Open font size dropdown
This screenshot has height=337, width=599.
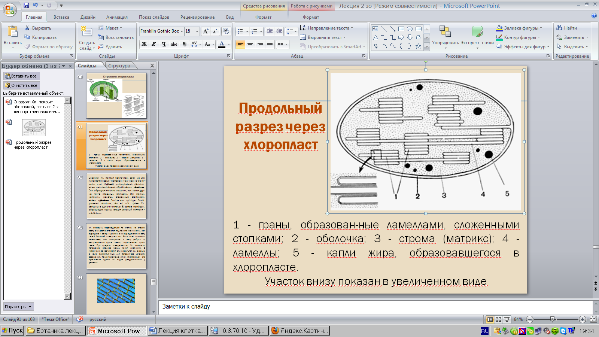[x=197, y=31]
